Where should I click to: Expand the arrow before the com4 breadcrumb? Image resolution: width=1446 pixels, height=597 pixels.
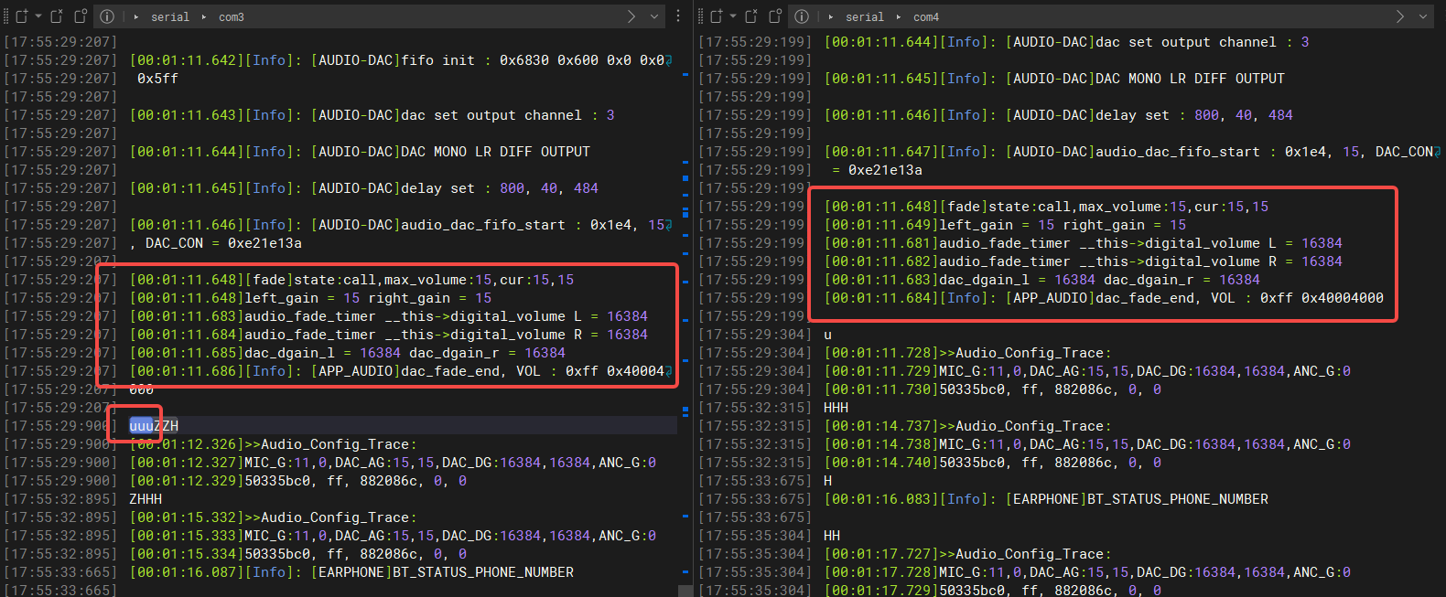[x=899, y=16]
